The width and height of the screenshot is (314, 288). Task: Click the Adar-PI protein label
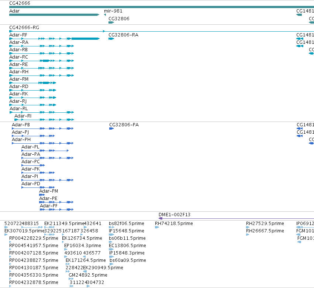click(30, 176)
